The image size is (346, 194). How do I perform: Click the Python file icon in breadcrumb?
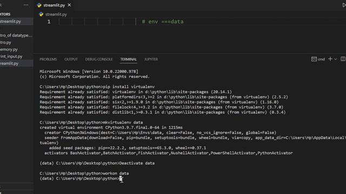click(x=41, y=15)
